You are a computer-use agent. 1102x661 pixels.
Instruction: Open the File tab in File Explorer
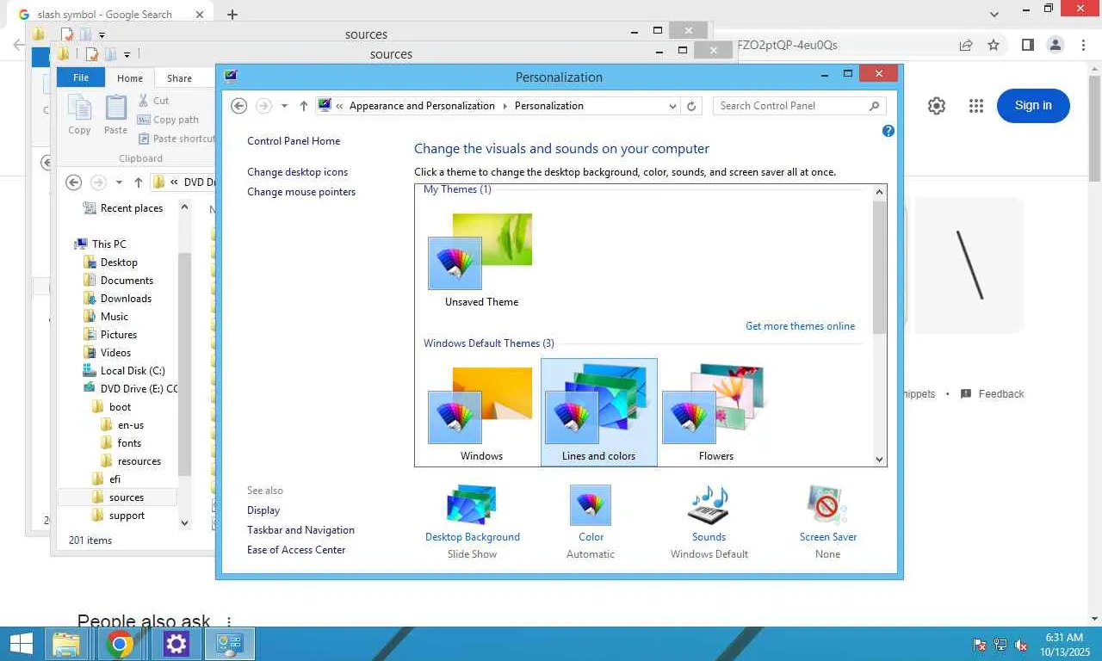(x=81, y=77)
